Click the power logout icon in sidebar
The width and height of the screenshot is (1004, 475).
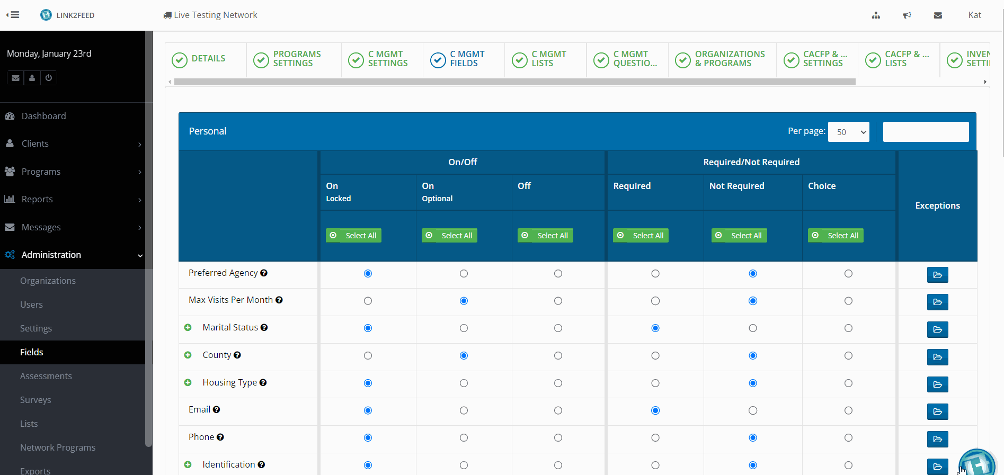click(49, 78)
